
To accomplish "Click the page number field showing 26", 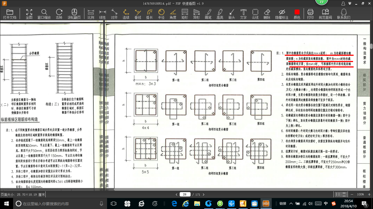I will [185, 194].
